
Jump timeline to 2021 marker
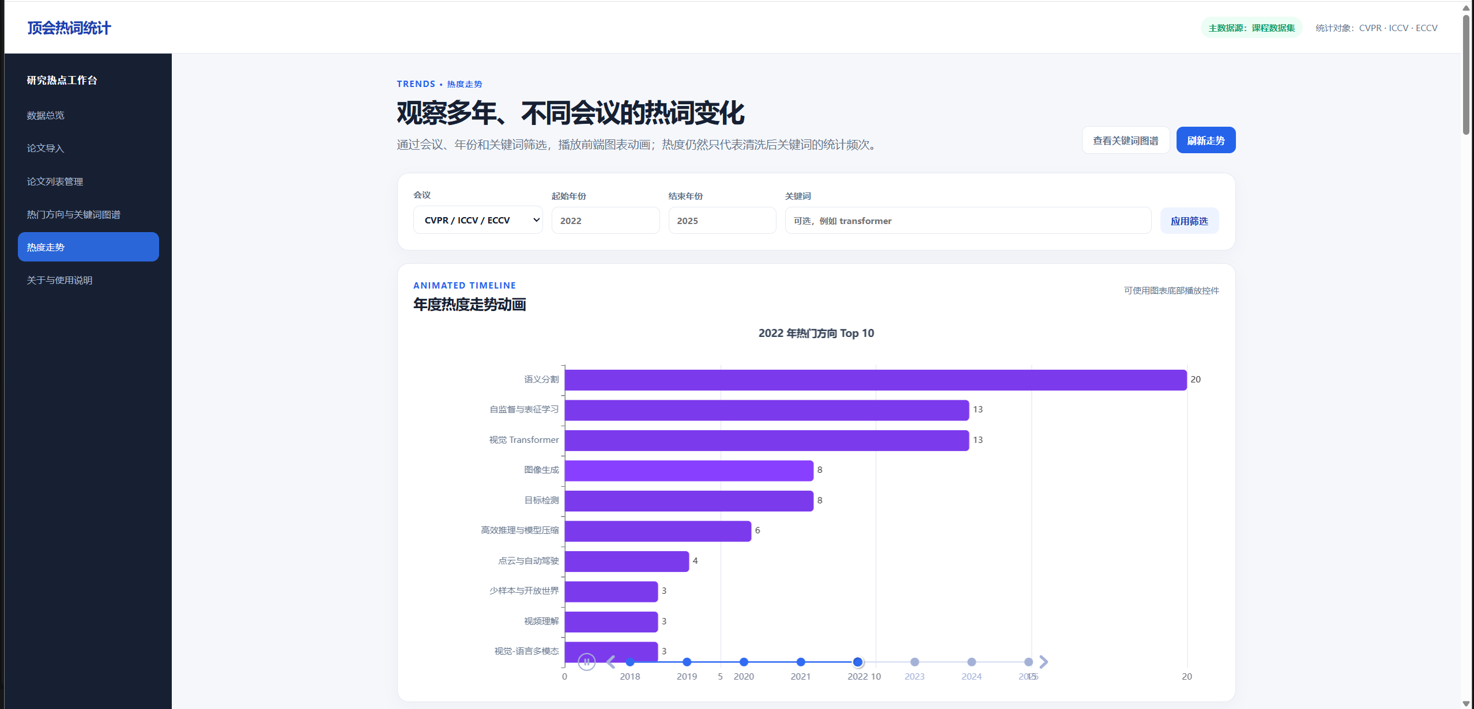(801, 662)
